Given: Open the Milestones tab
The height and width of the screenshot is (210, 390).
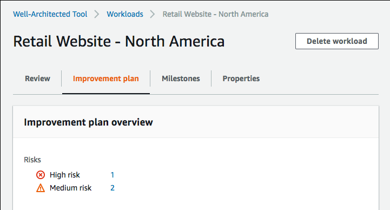Looking at the screenshot, I should point(181,78).
